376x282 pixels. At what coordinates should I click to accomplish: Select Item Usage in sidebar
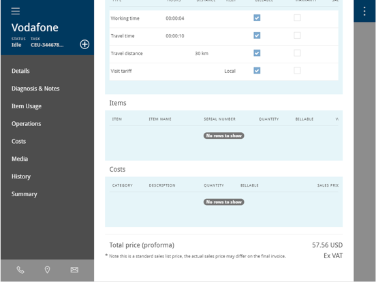[27, 106]
